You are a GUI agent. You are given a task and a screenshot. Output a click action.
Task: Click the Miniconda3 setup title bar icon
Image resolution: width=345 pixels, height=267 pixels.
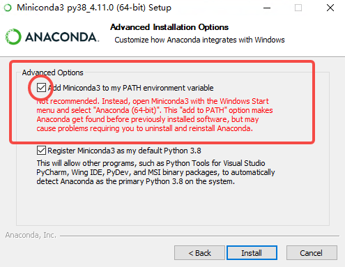click(x=8, y=8)
